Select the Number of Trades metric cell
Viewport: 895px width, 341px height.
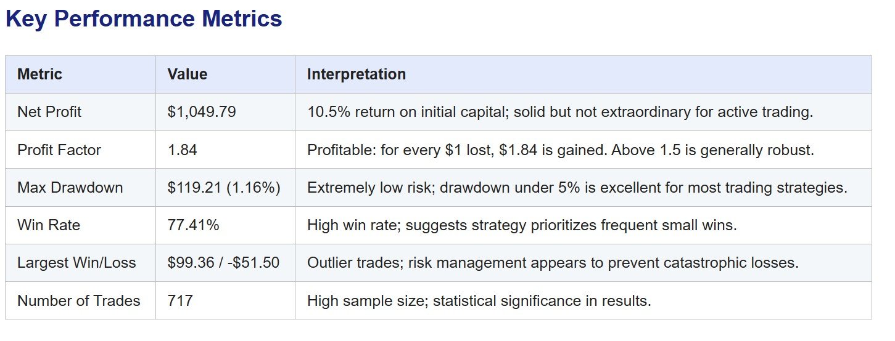point(79,301)
